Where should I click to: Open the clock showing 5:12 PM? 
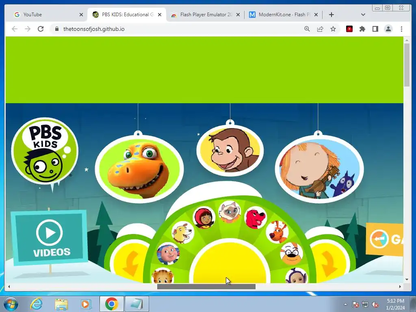tap(395, 304)
